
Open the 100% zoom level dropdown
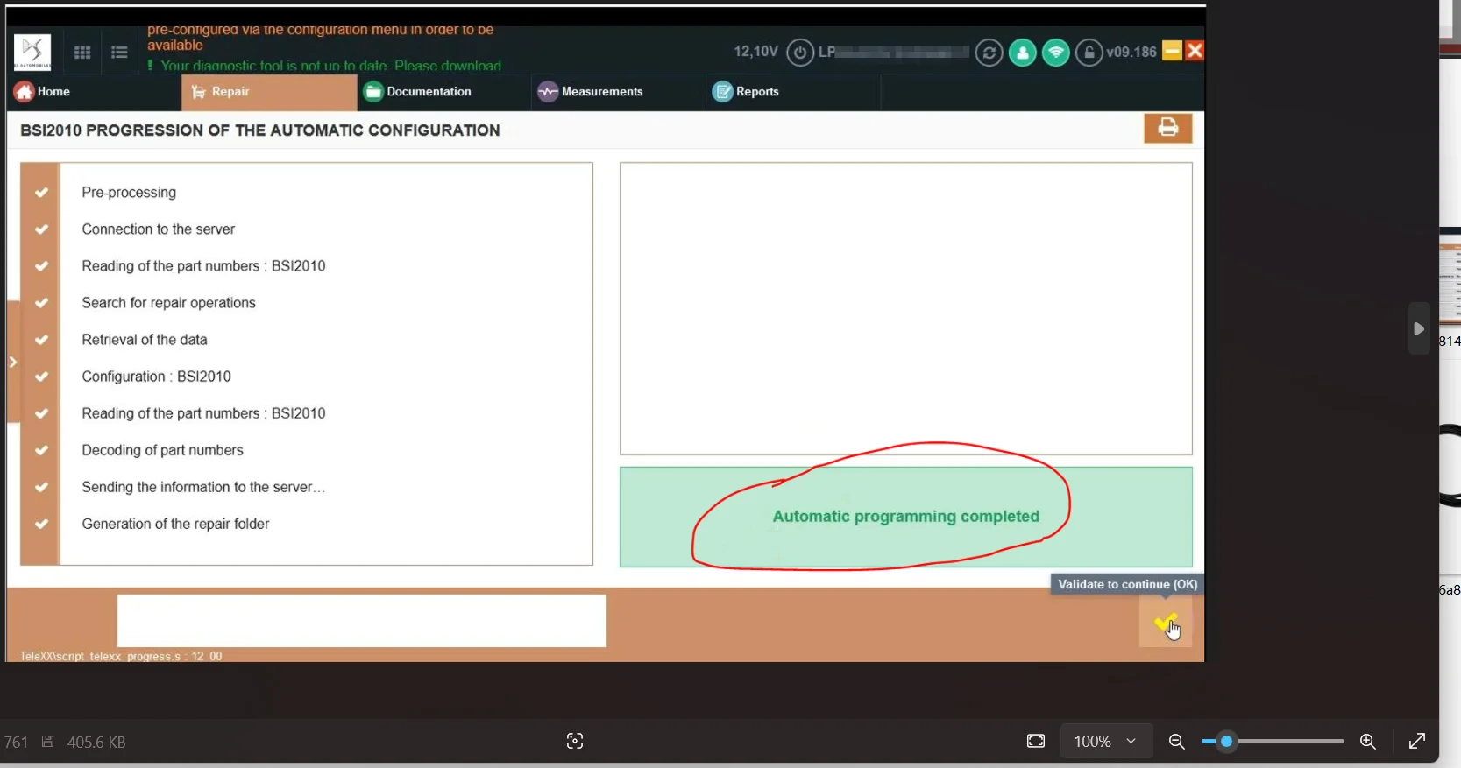tap(1106, 742)
